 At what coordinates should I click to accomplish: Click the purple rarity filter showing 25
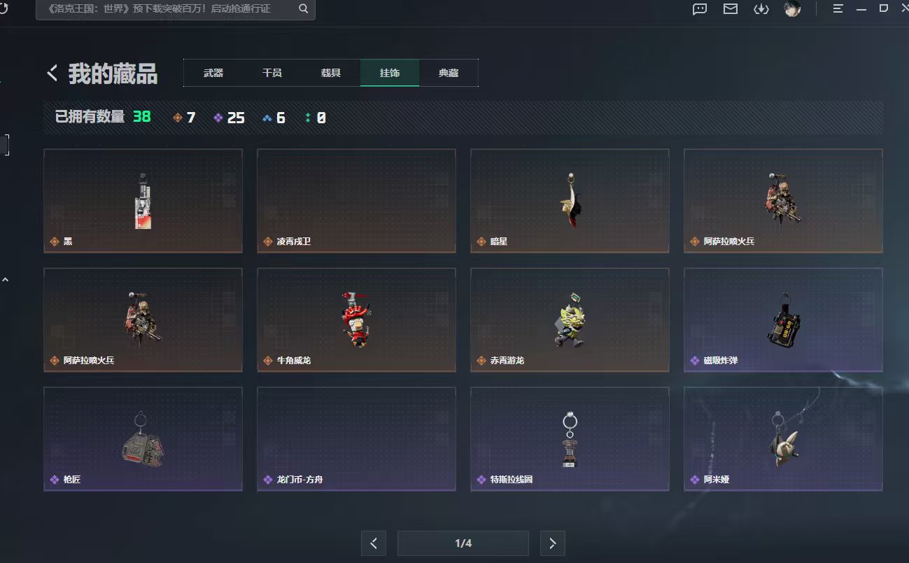[x=228, y=117]
